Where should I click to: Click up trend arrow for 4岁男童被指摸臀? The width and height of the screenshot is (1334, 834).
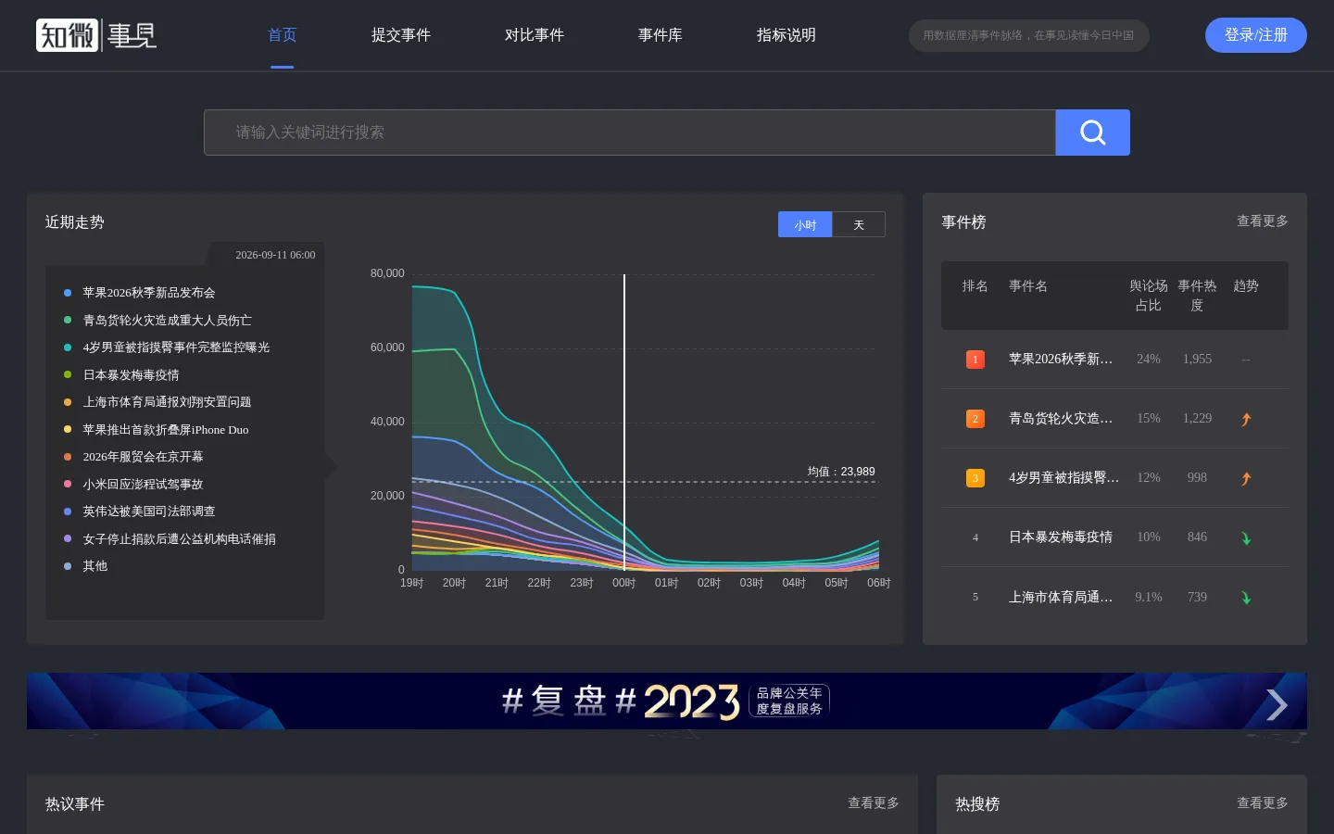pyautogui.click(x=1246, y=478)
